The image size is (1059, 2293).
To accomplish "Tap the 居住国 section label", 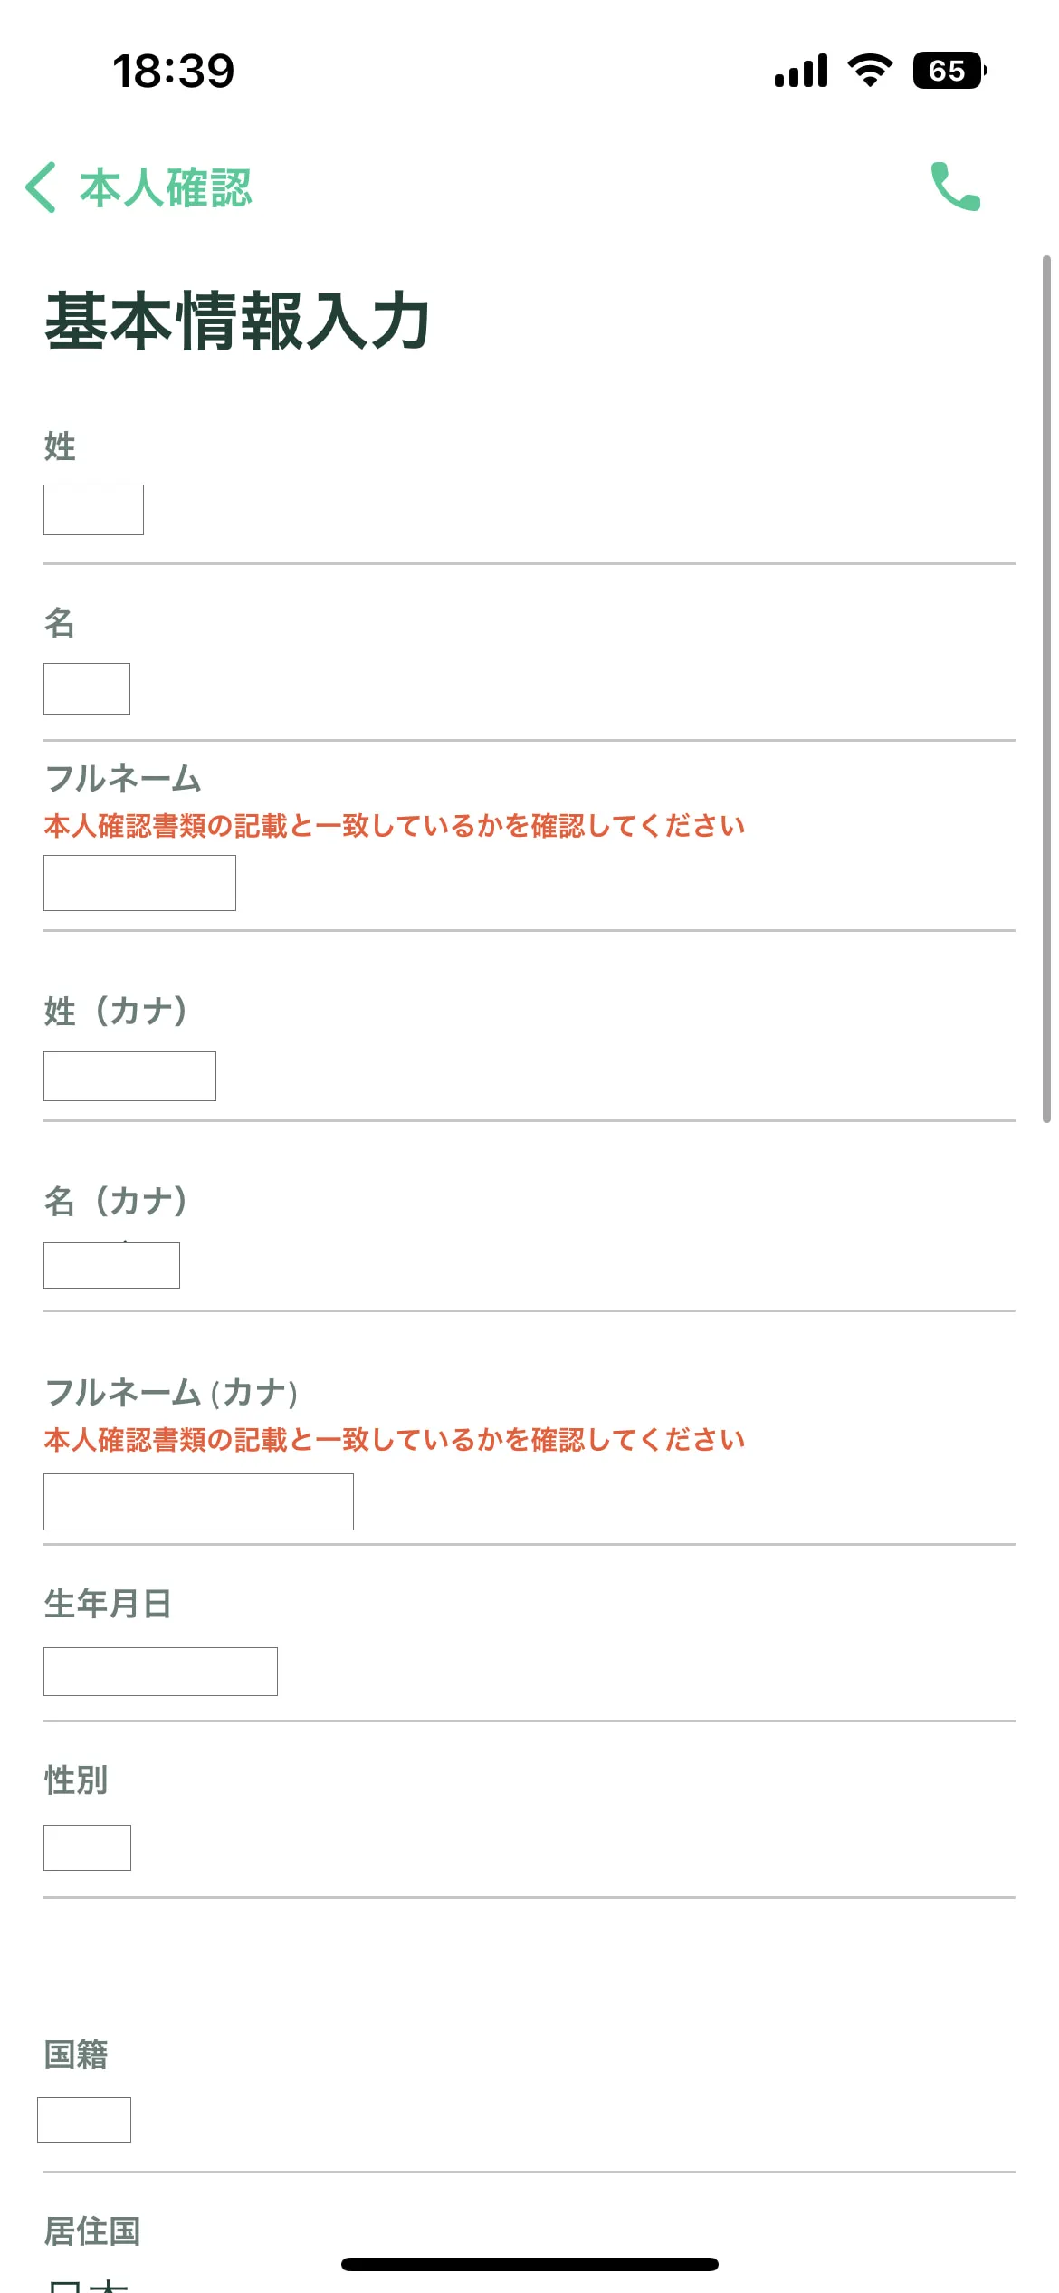I will point(93,2231).
